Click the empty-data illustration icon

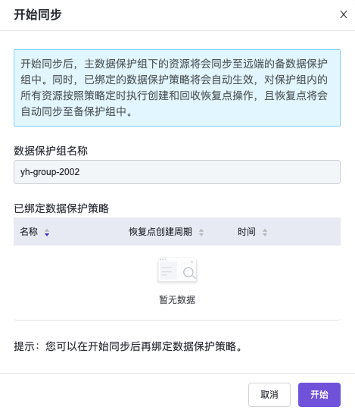point(177,270)
